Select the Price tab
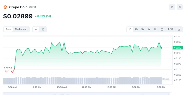The height and width of the screenshot is (95, 186). [8, 29]
